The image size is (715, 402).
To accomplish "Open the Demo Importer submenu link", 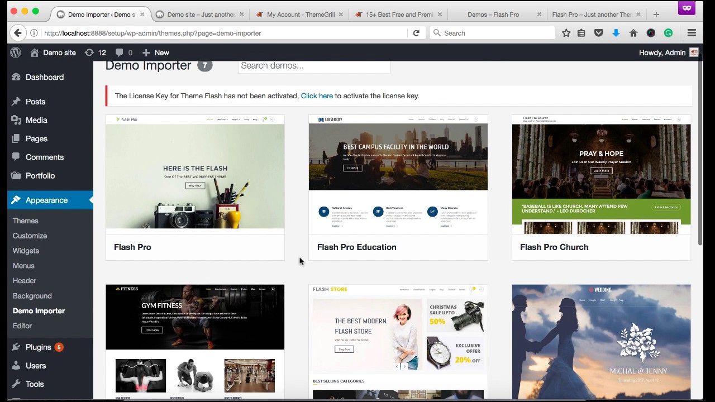I will [39, 311].
